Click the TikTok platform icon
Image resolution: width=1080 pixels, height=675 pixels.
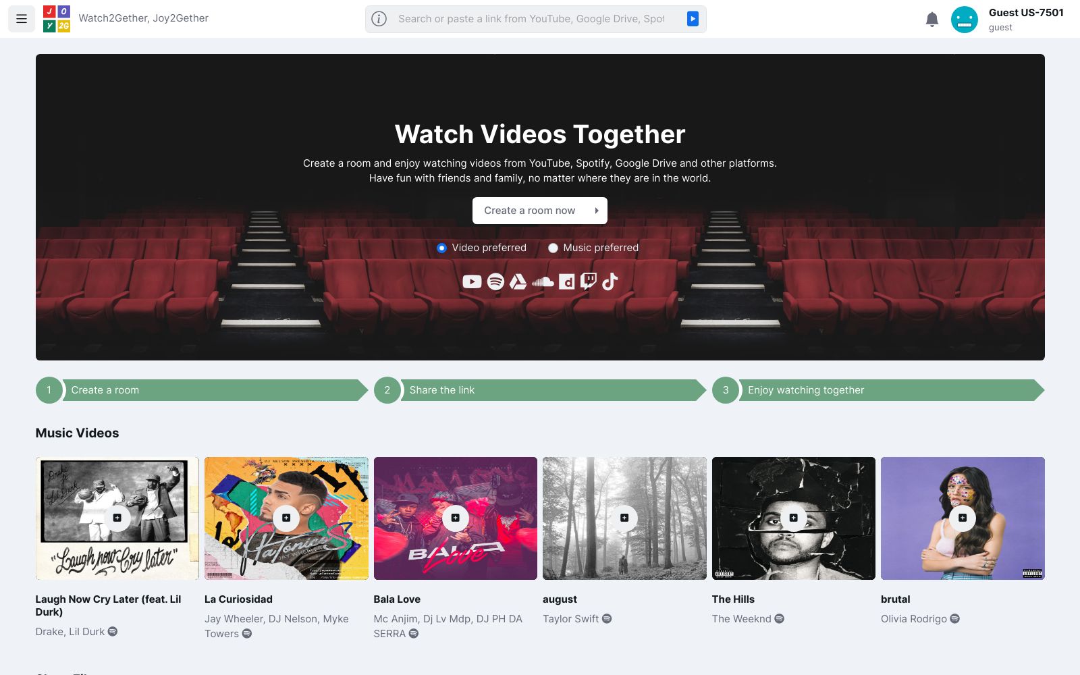click(x=610, y=281)
